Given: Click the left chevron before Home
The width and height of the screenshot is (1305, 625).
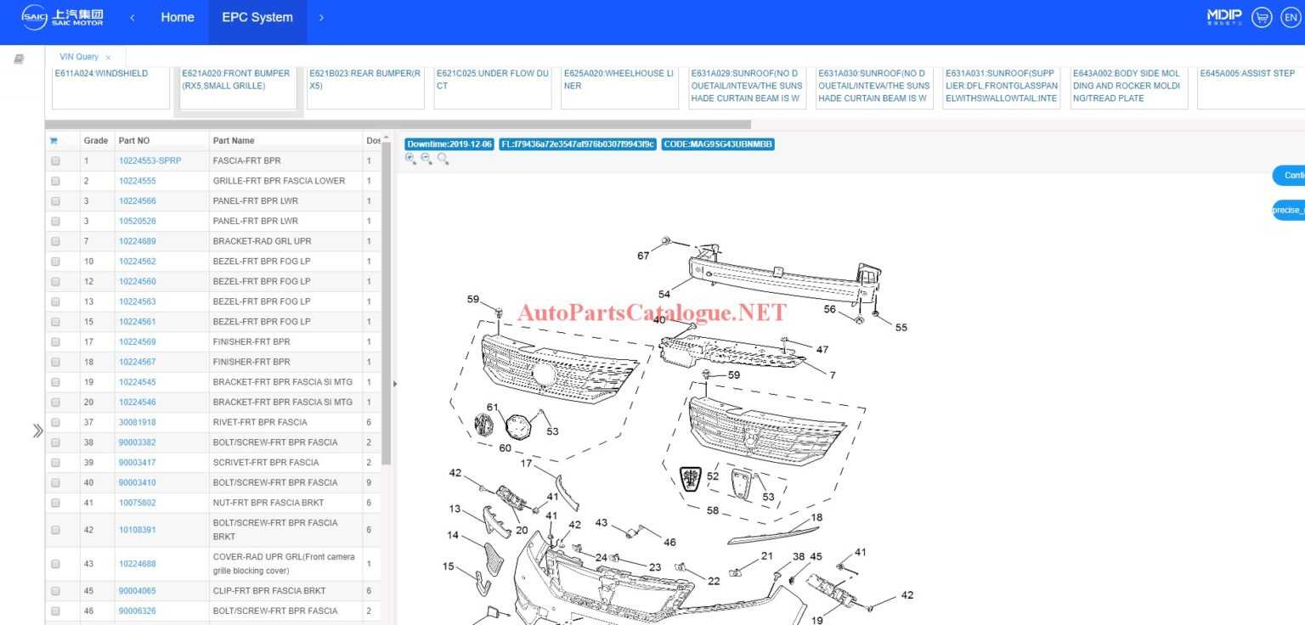Looking at the screenshot, I should pyautogui.click(x=133, y=18).
